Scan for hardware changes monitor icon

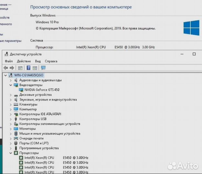point(43,68)
